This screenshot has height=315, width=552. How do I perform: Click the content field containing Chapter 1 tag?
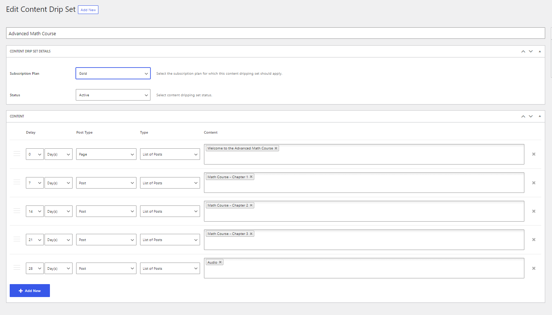364,182
